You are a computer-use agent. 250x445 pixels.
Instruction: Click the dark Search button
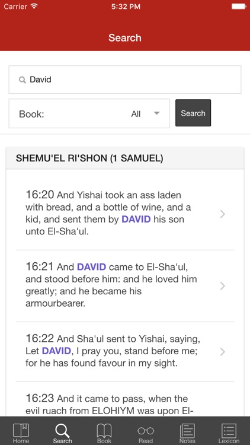pos(193,113)
